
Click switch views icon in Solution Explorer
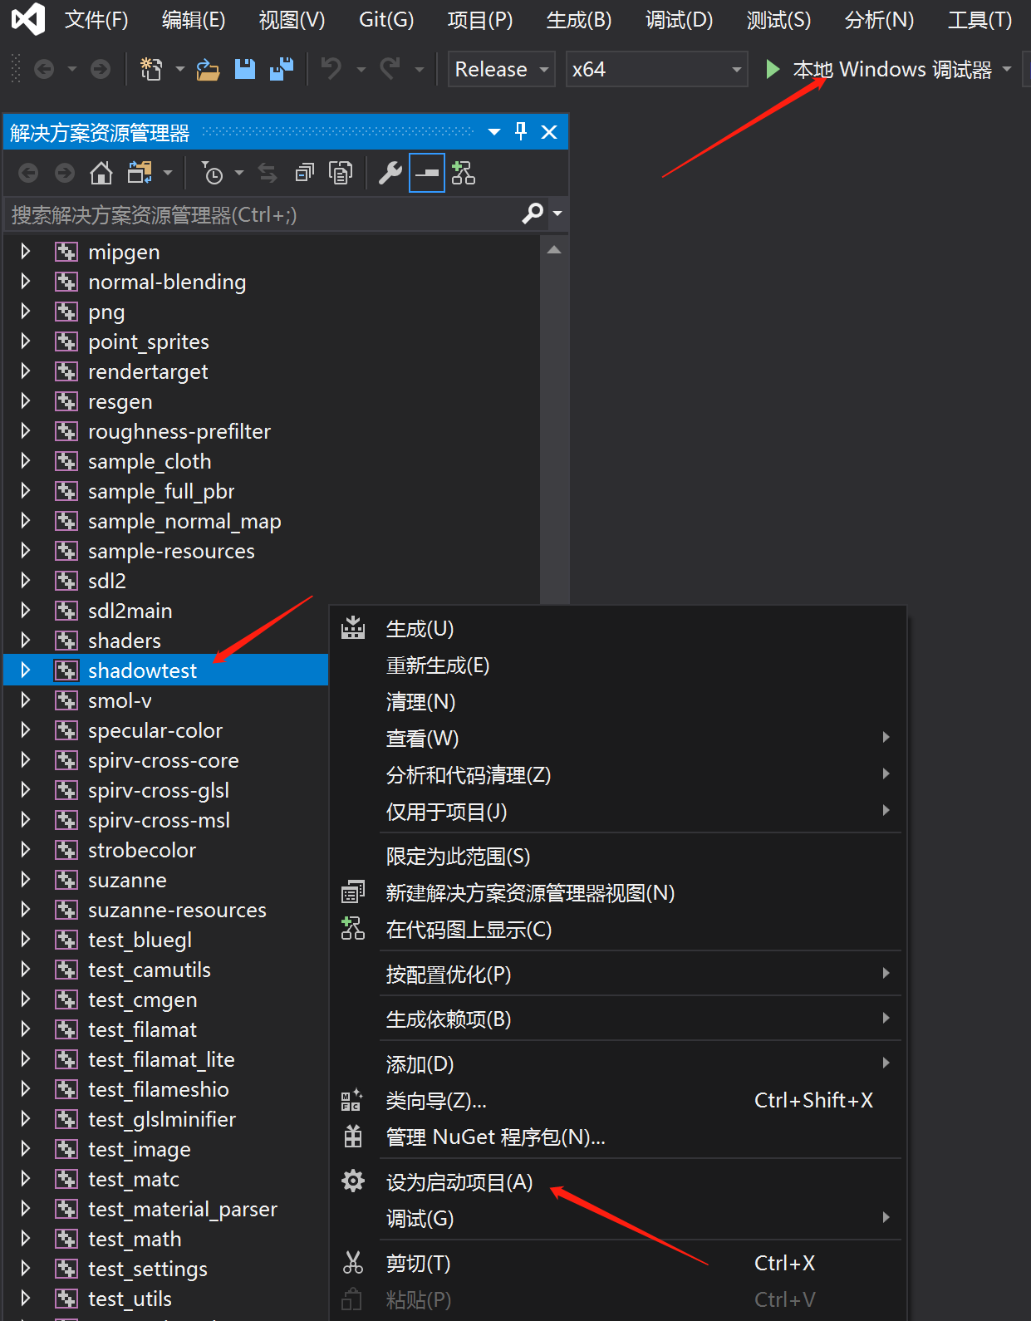pos(140,173)
